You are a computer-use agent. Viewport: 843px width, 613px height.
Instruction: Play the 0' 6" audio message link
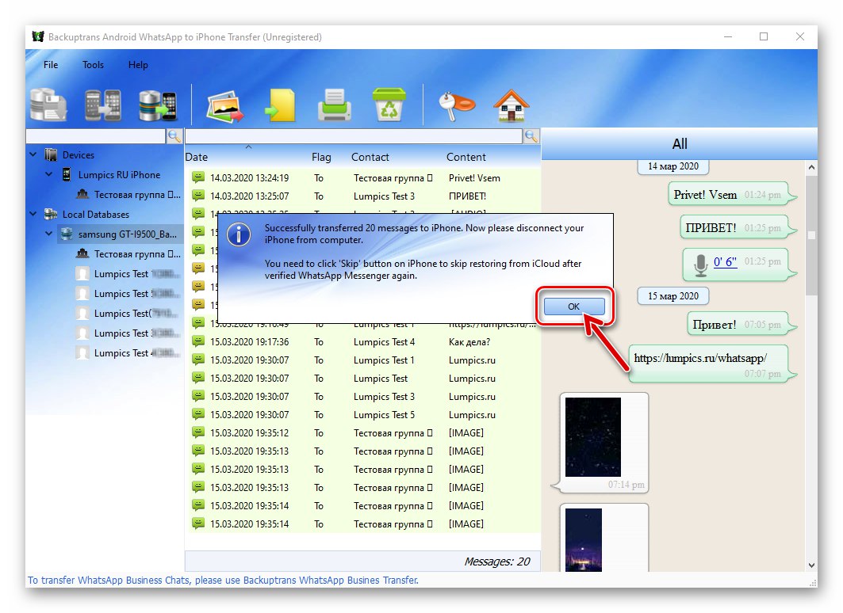click(x=725, y=262)
